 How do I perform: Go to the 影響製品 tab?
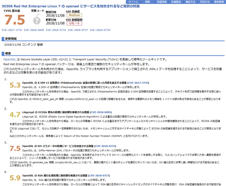(x=176, y=2)
